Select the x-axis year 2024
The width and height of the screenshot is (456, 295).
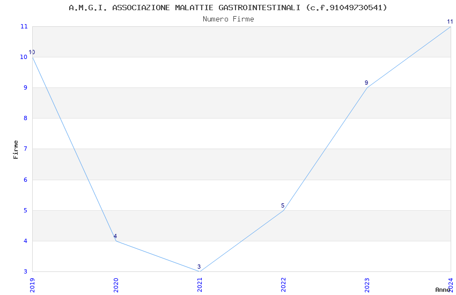451,285
